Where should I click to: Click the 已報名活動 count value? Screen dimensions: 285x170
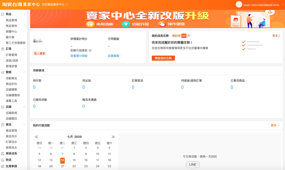[x=34, y=107]
